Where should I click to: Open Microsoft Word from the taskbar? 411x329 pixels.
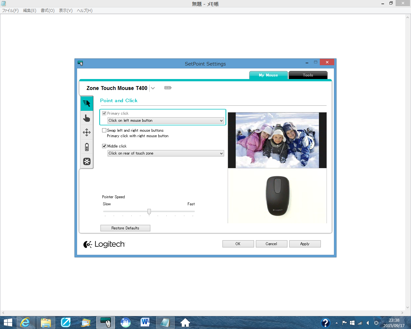point(145,323)
